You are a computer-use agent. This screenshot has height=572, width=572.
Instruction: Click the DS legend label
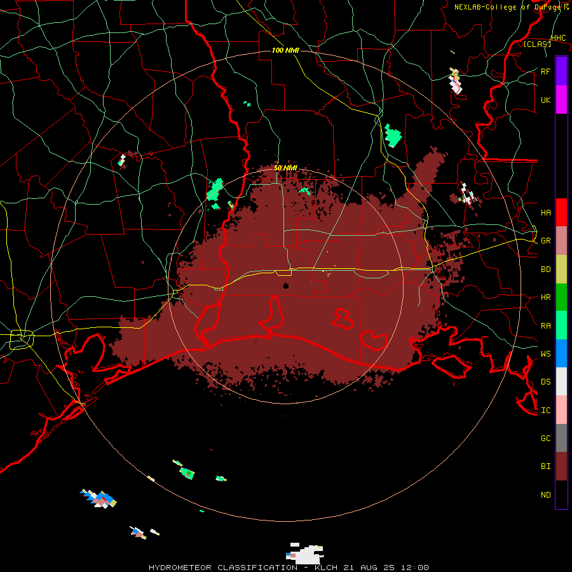pos(545,381)
